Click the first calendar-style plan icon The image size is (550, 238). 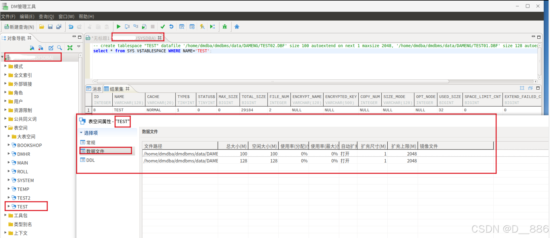coord(182,27)
